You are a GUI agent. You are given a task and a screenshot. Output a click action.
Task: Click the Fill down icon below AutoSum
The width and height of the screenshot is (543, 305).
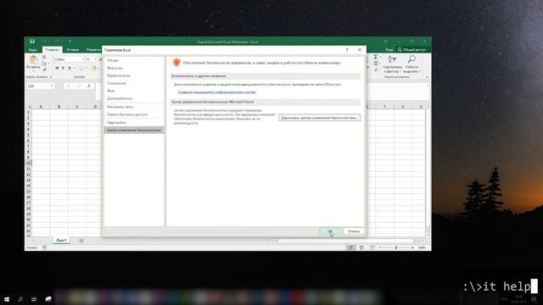(x=376, y=64)
